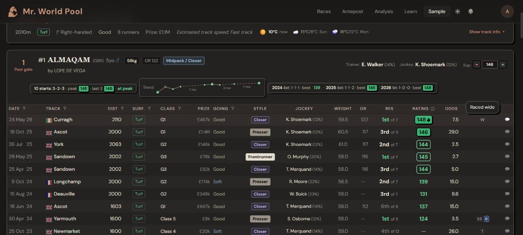Open the Learn tab
523x235 pixels.
[411, 11]
